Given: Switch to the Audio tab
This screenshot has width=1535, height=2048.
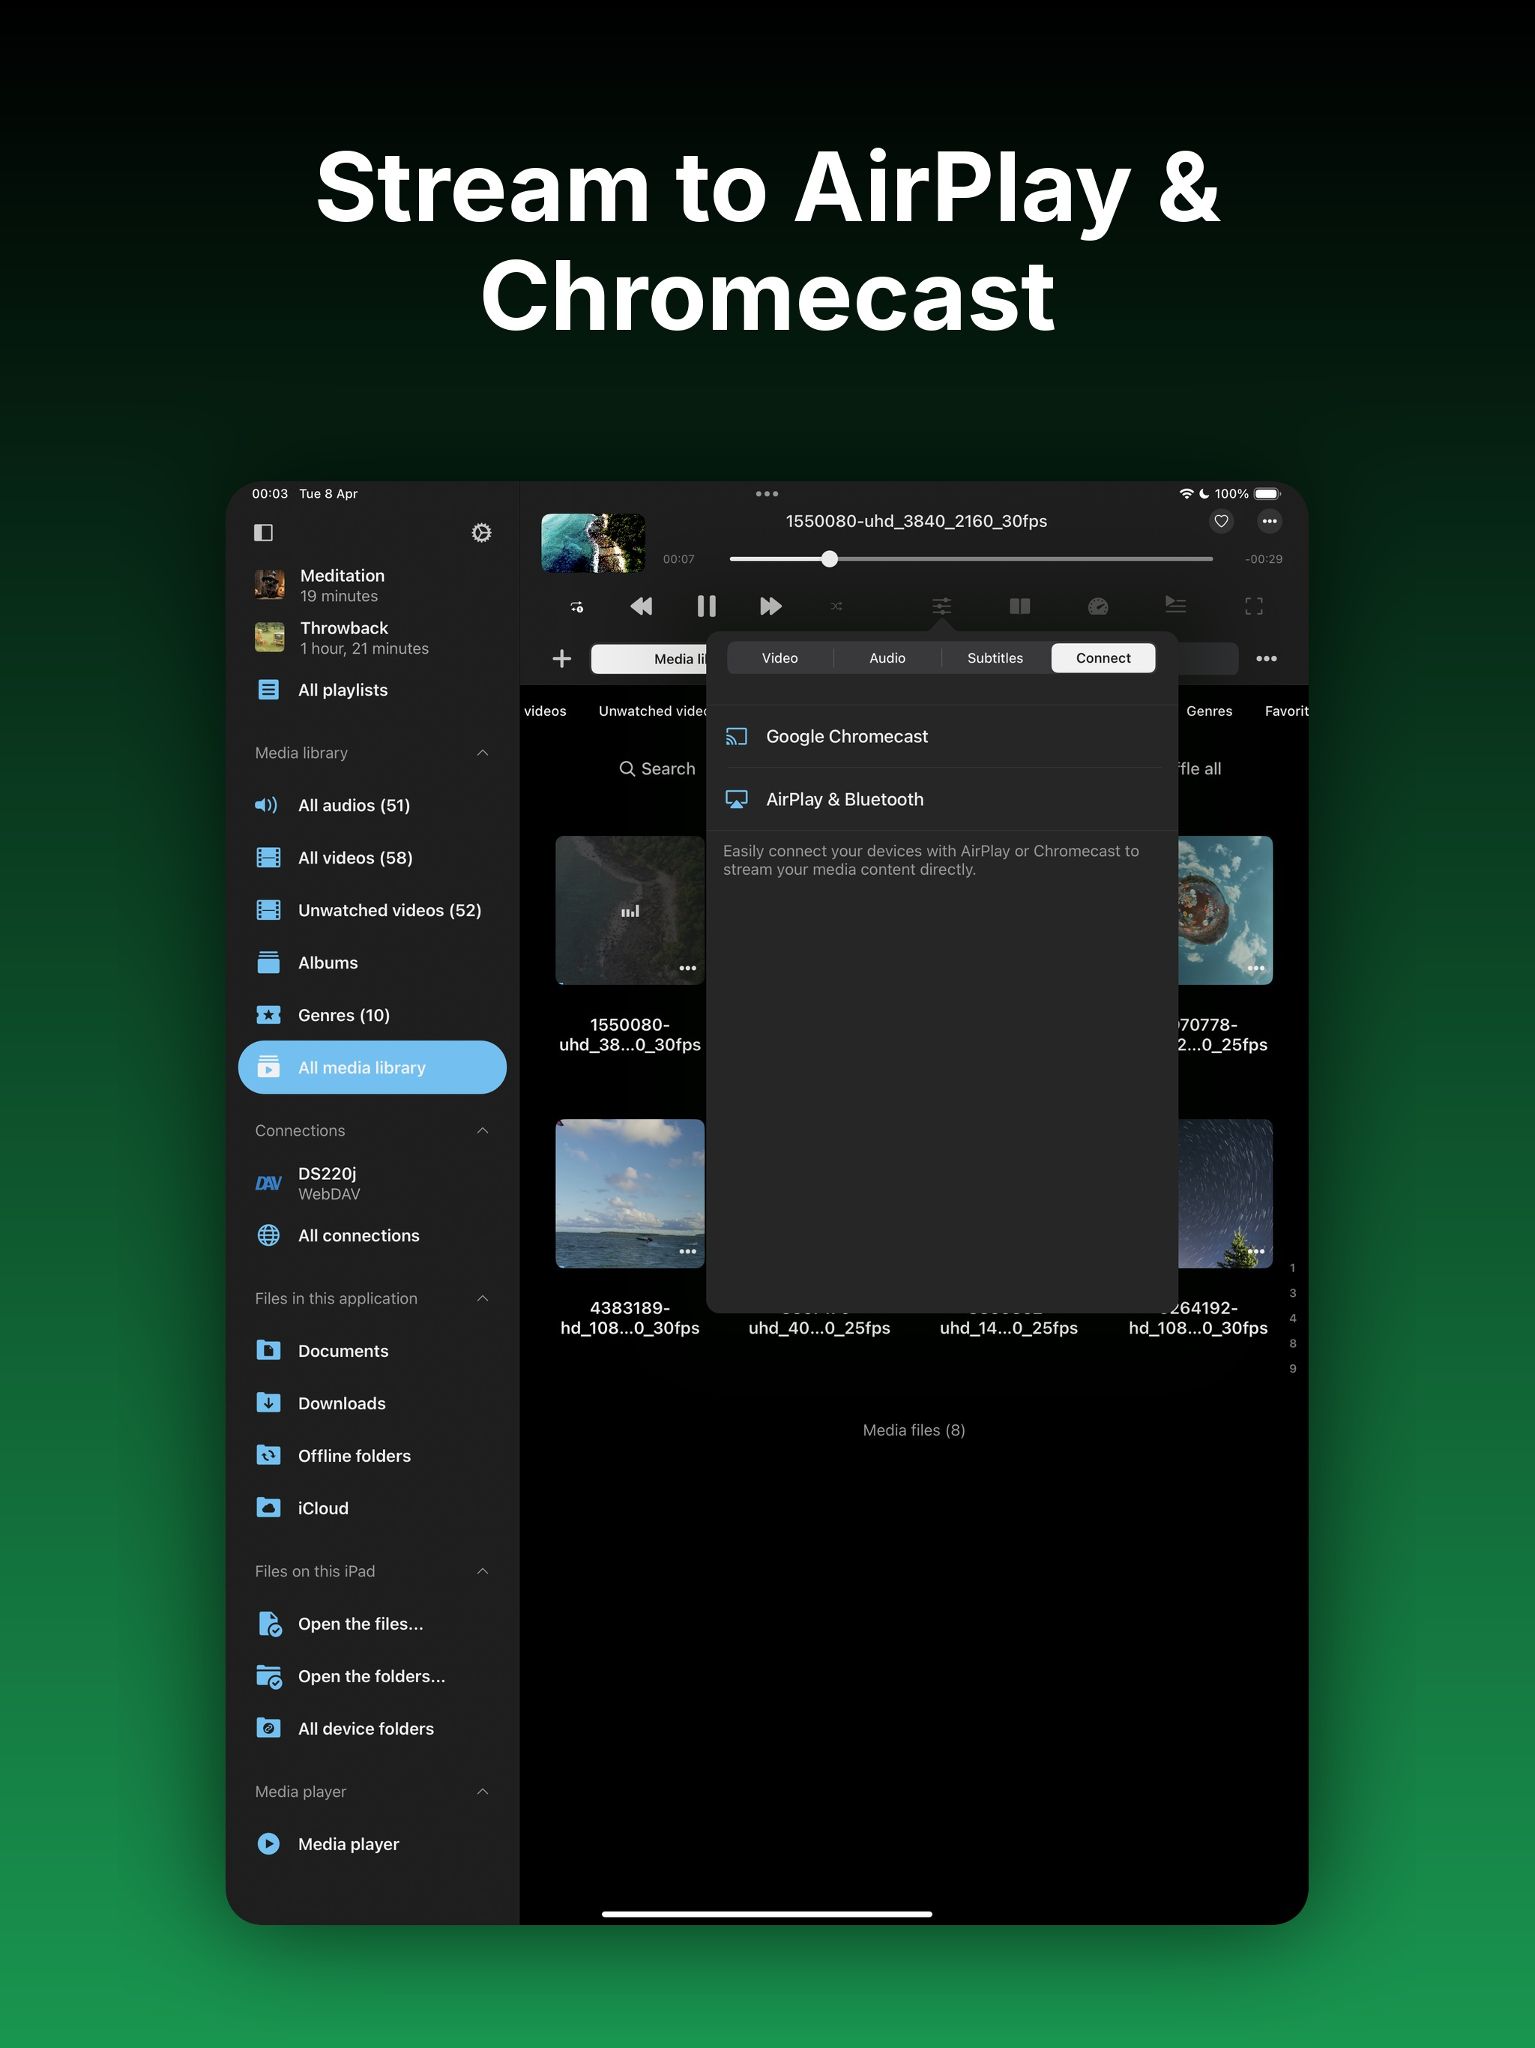Looking at the screenshot, I should [887, 658].
